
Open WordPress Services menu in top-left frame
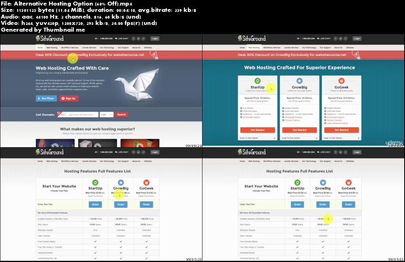[x=70, y=47]
